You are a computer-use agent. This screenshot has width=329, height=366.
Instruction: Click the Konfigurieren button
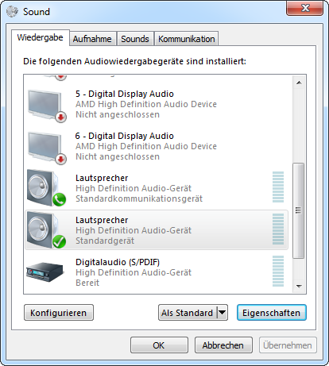[x=59, y=313]
